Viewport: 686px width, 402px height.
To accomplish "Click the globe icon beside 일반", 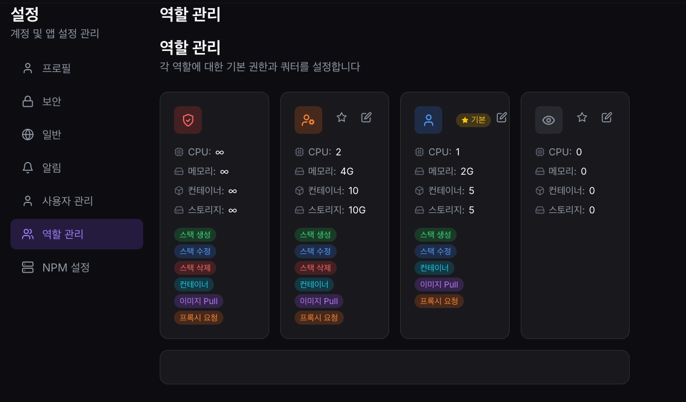I will [28, 134].
